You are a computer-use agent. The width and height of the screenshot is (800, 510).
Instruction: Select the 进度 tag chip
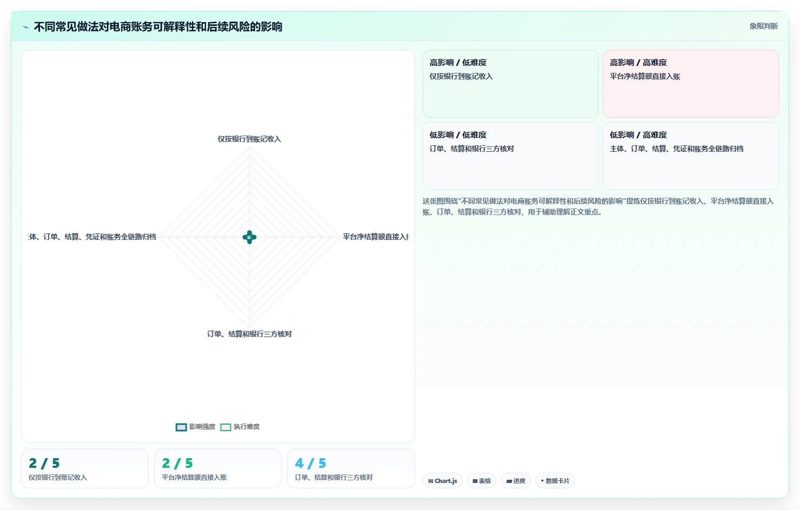[516, 481]
